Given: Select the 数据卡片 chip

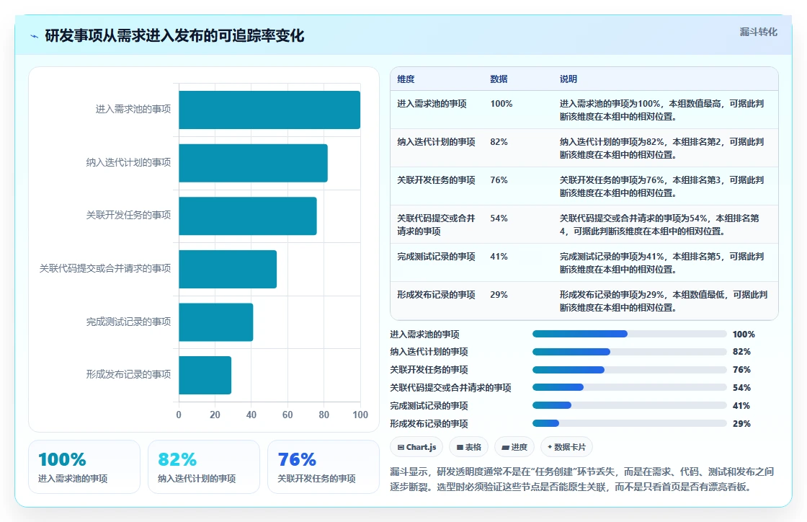Looking at the screenshot, I should coord(566,447).
